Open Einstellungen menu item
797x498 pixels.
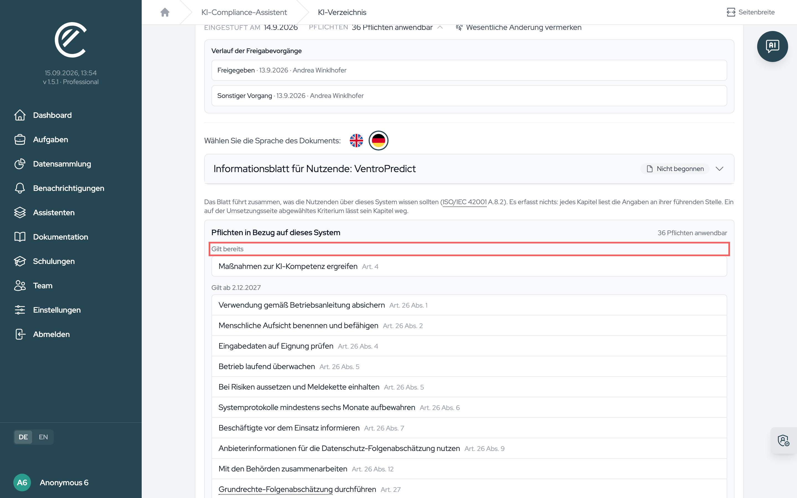point(57,310)
